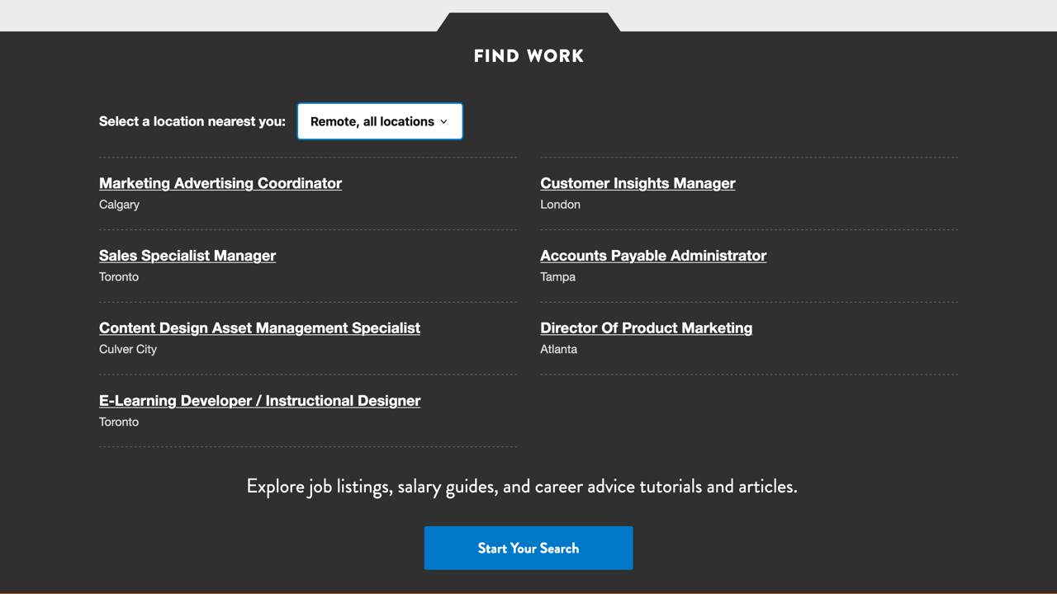Select the Culver City location text
This screenshot has width=1057, height=594.
coord(127,349)
